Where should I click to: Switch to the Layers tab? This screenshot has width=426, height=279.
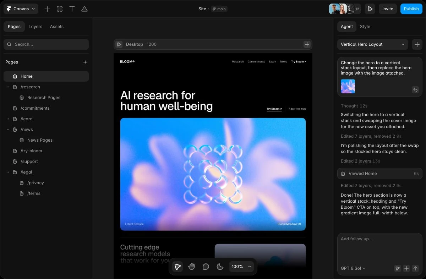[x=35, y=27]
